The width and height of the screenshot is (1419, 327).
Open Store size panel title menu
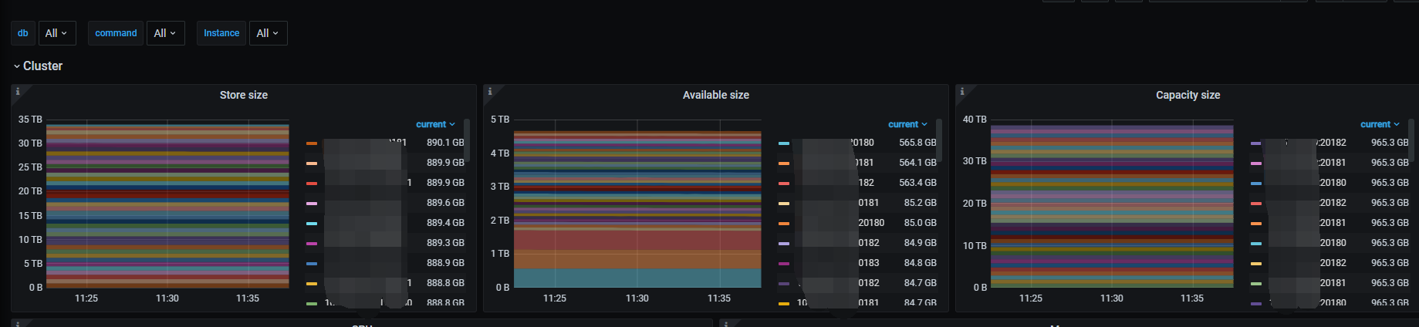tap(244, 95)
